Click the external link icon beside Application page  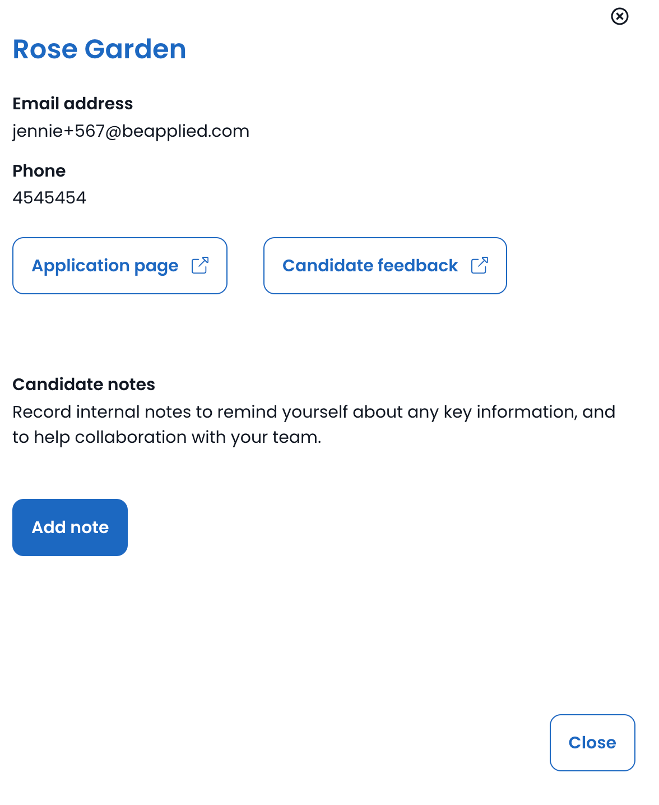[200, 266]
